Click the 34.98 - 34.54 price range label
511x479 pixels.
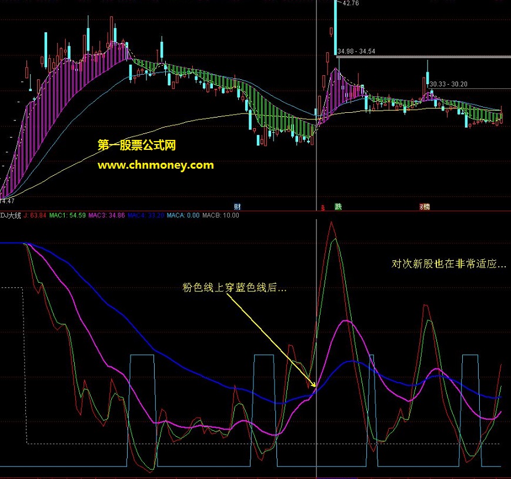(x=356, y=51)
